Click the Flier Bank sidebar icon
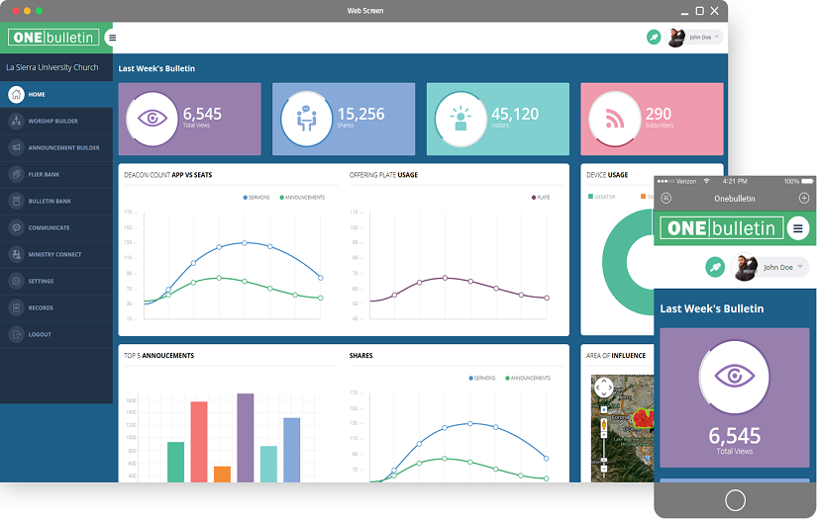The image size is (817, 519). 16,174
